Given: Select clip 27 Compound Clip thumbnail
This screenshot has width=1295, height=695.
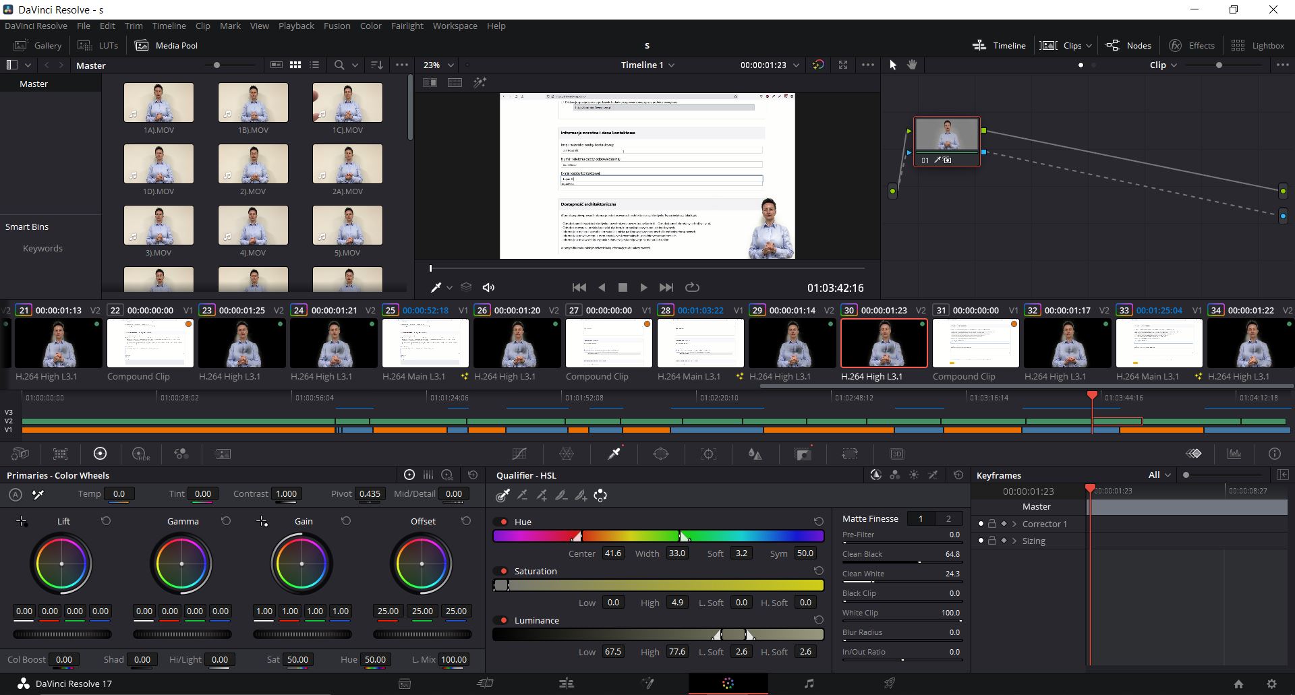Looking at the screenshot, I should pos(609,343).
